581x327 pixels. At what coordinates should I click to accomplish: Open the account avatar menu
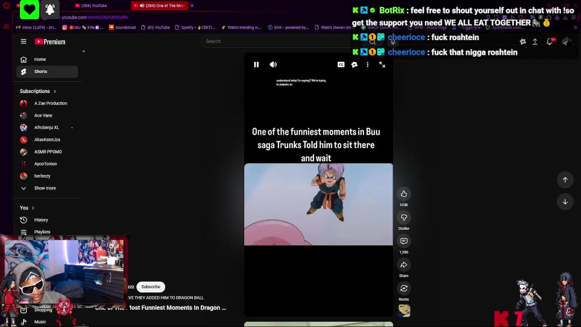click(566, 42)
